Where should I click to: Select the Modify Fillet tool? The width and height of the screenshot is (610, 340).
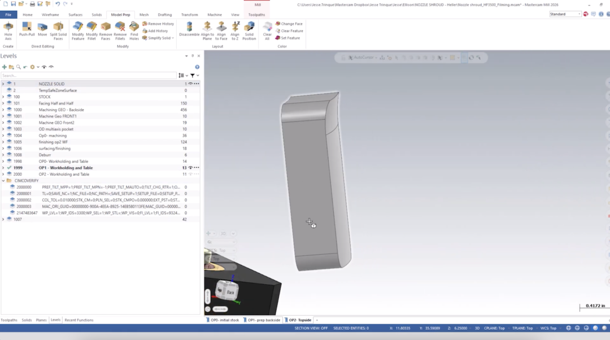pos(92,30)
